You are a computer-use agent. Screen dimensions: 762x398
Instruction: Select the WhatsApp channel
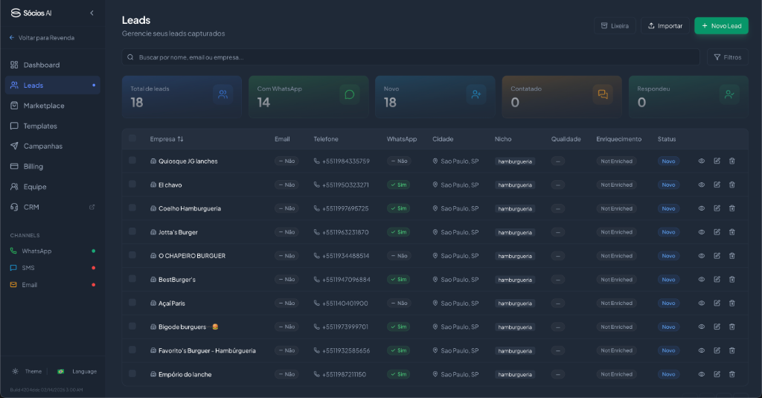(53, 251)
